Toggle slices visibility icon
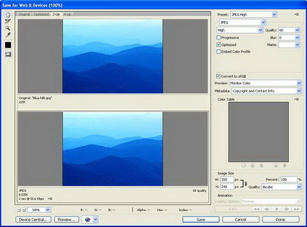The height and width of the screenshot is (227, 307). (x=8, y=54)
